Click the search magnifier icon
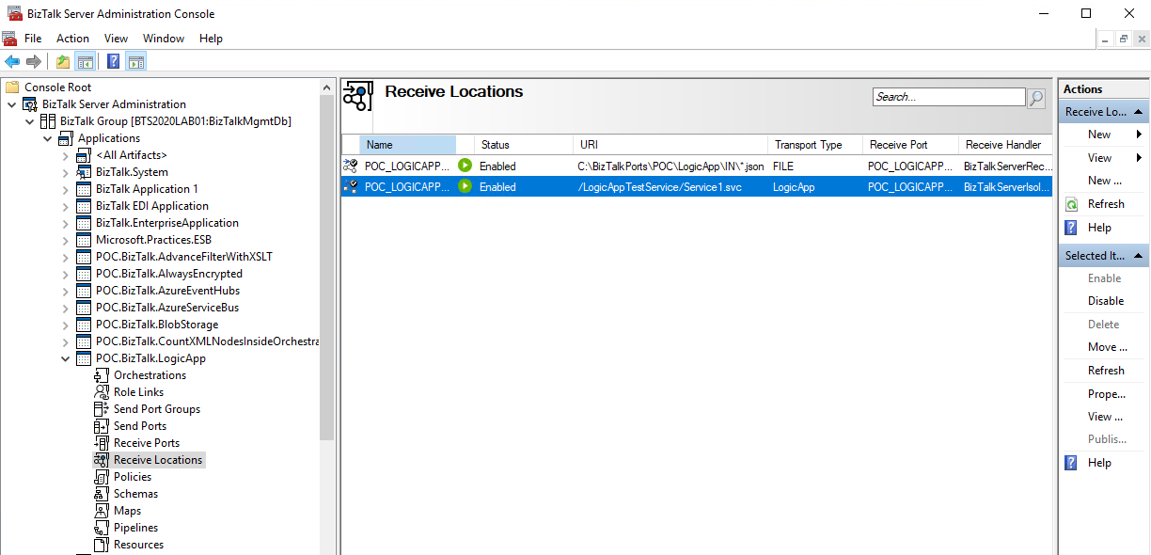Screen dimensions: 1151x555 (x=1035, y=98)
